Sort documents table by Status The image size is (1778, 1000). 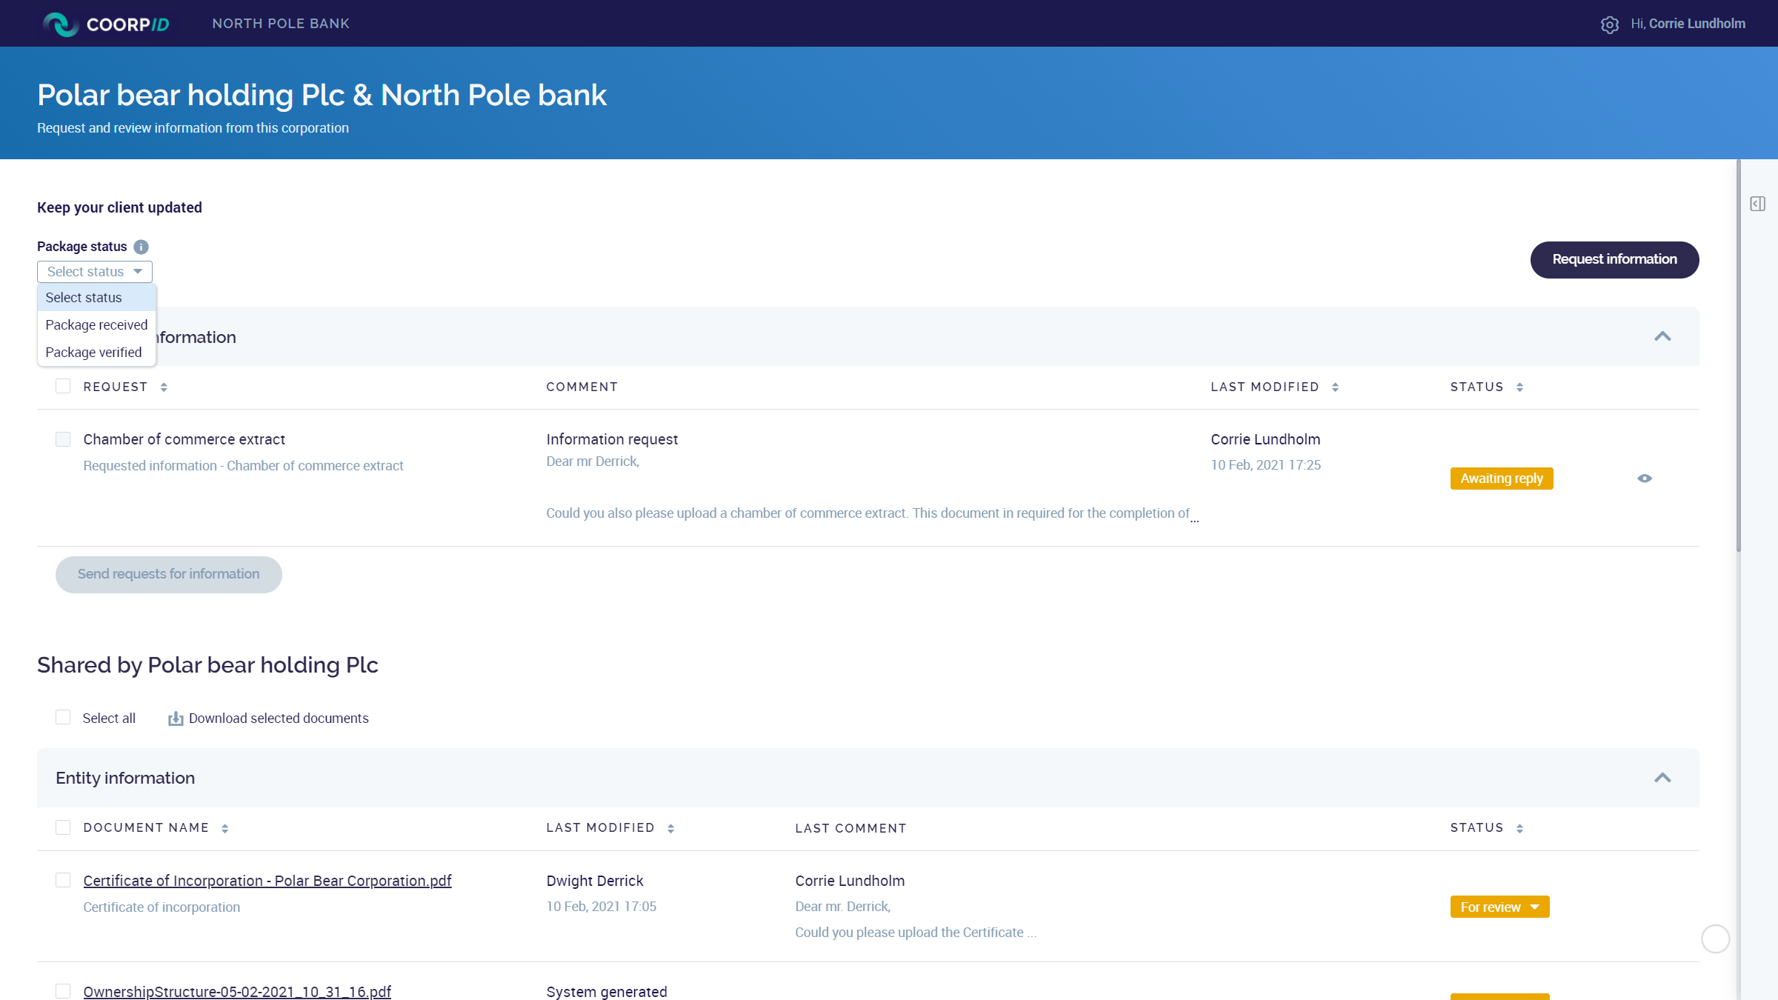[1519, 829]
